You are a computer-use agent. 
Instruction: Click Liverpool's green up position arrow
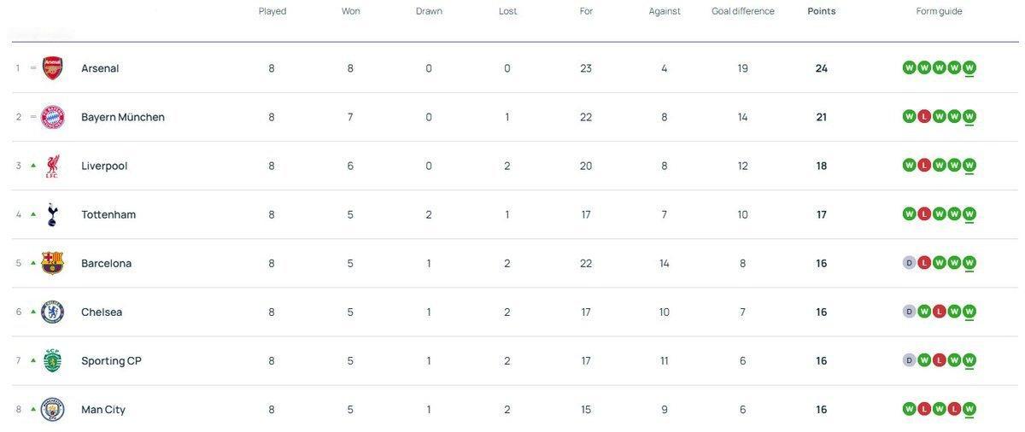click(x=33, y=166)
